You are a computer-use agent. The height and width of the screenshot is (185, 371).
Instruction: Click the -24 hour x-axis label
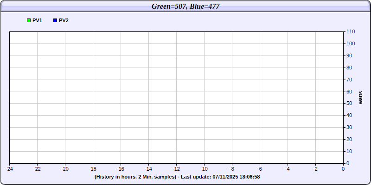9,169
